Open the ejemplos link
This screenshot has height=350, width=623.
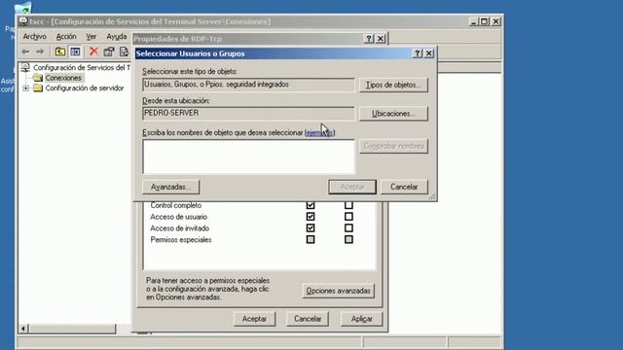point(319,133)
